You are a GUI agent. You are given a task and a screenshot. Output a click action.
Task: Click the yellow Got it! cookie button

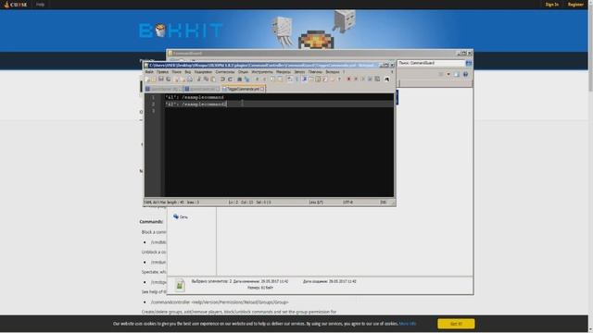point(456,324)
